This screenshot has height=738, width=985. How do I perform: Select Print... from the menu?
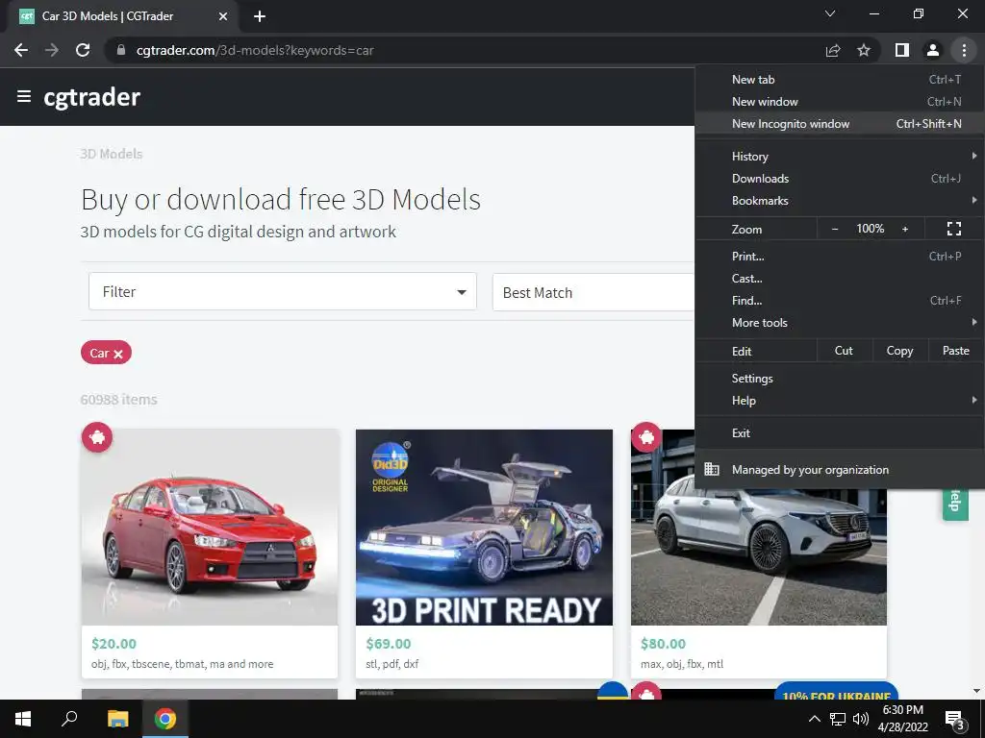[x=839, y=256]
